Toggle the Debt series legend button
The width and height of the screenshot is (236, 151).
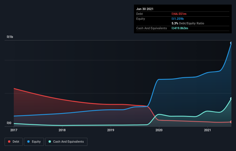(14, 142)
